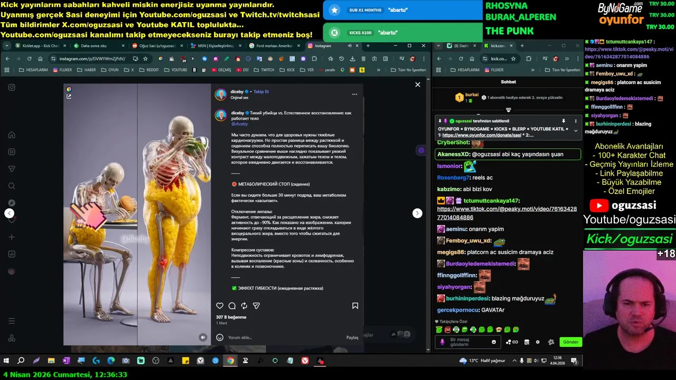Open a new tab in the Instagram window

coord(368,46)
